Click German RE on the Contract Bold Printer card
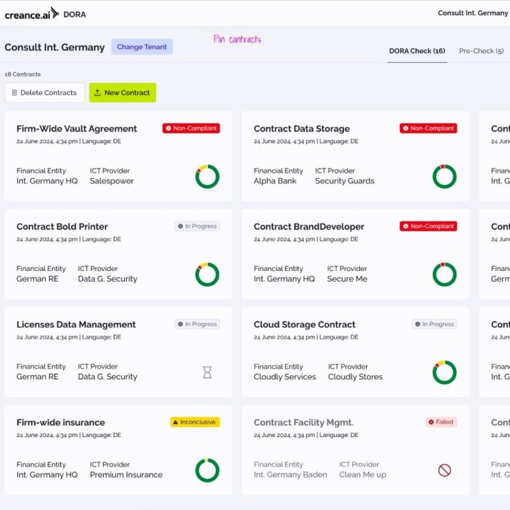510x510 pixels. 37,279
